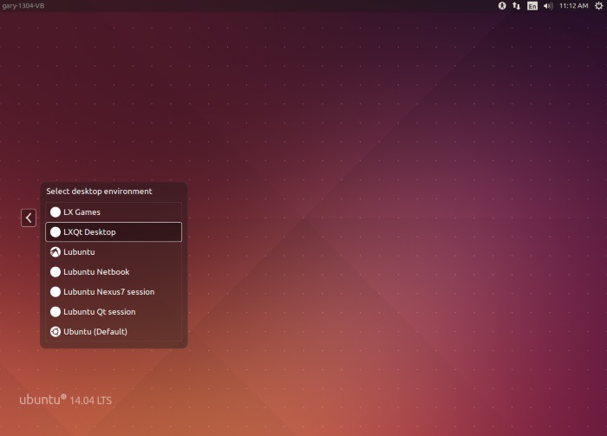This screenshot has width=607, height=436.
Task: Open the accessibility indicator menu
Action: [x=502, y=5]
